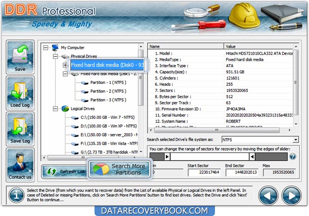This screenshot has width=309, height=216.
Task: Click the Sector per Track 63 row
Action: tap(221, 103)
